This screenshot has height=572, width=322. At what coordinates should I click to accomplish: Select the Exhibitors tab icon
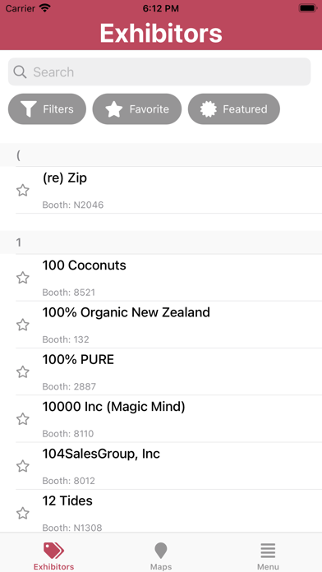point(53,551)
